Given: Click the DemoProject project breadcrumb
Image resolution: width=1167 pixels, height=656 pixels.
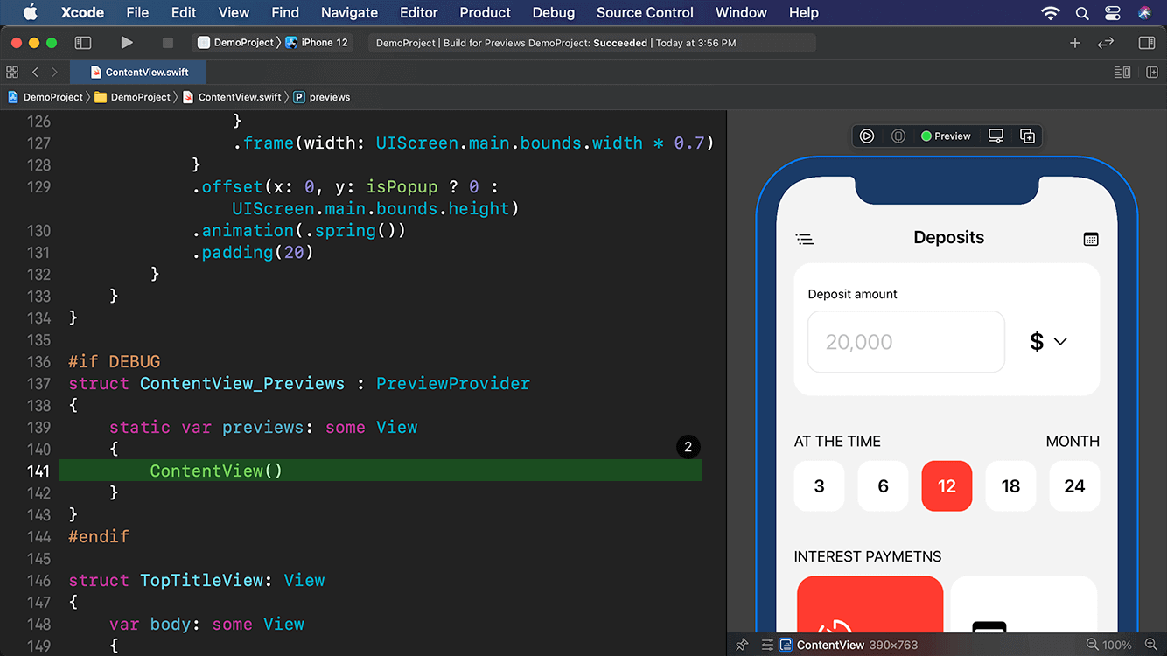Looking at the screenshot, I should (45, 97).
